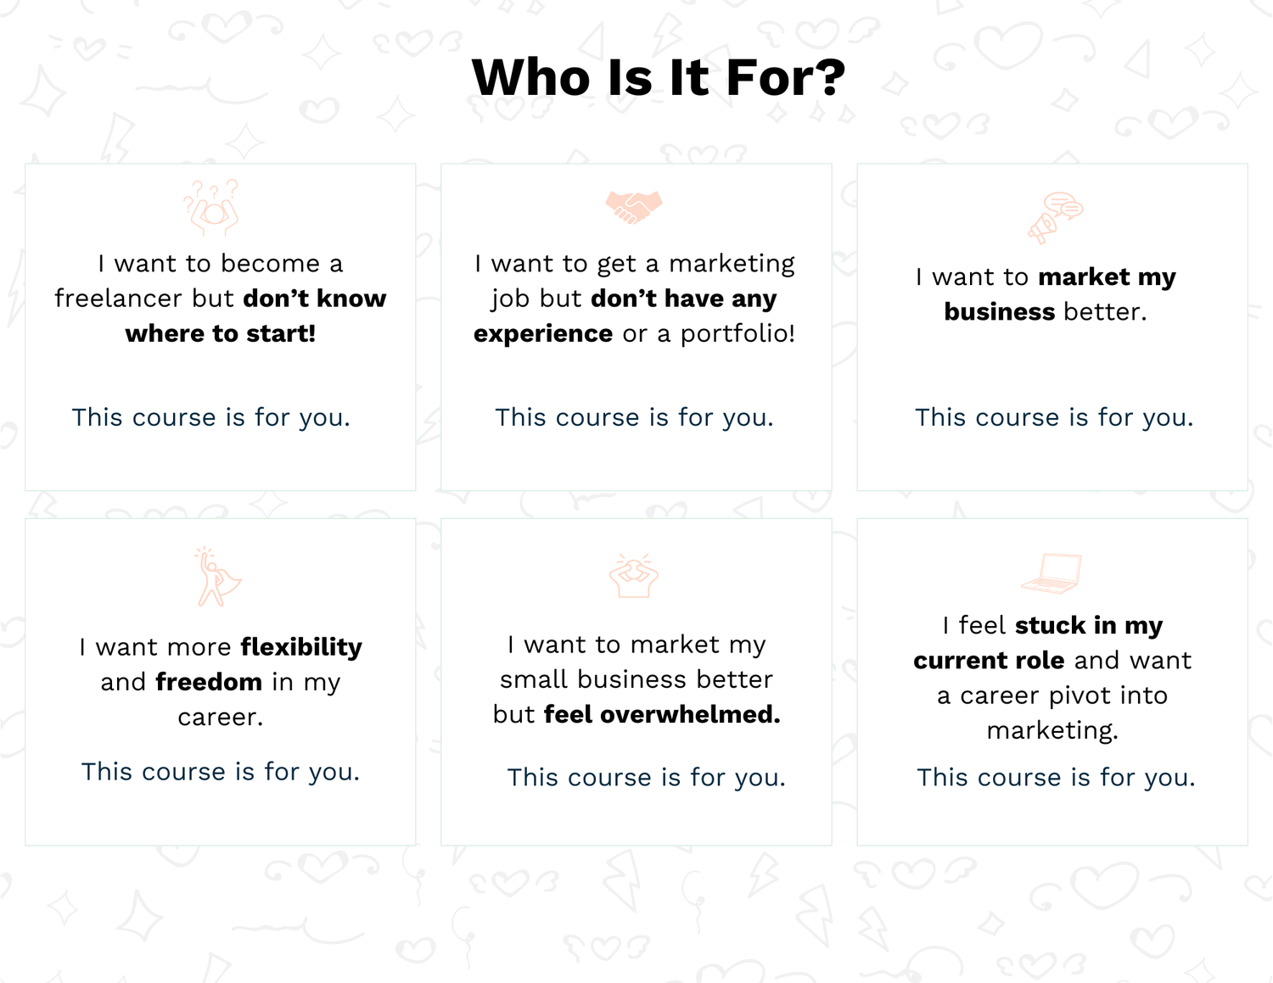Click the bold "feel overwhelmed." text
The width and height of the screenshot is (1273, 983).
(662, 715)
